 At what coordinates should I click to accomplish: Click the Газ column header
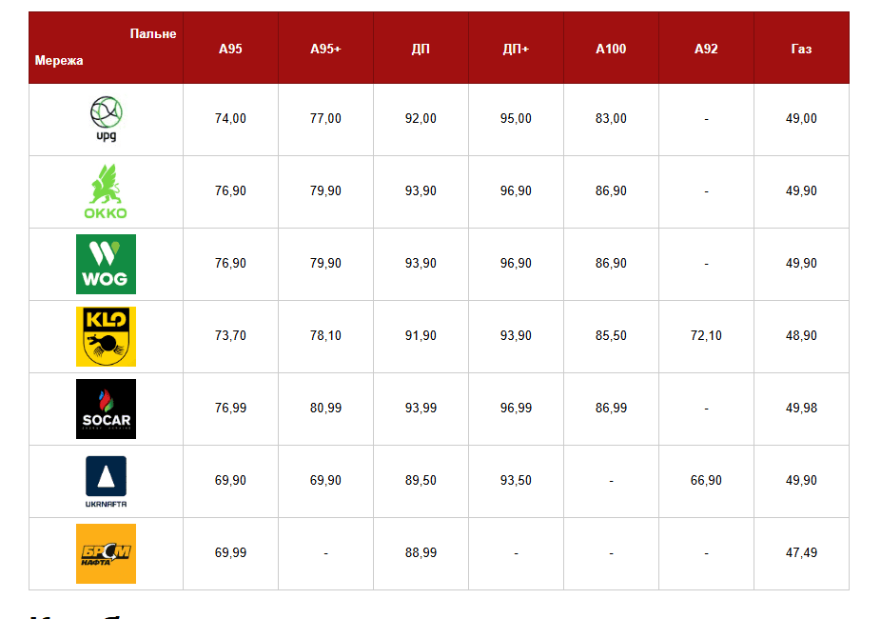coord(801,49)
